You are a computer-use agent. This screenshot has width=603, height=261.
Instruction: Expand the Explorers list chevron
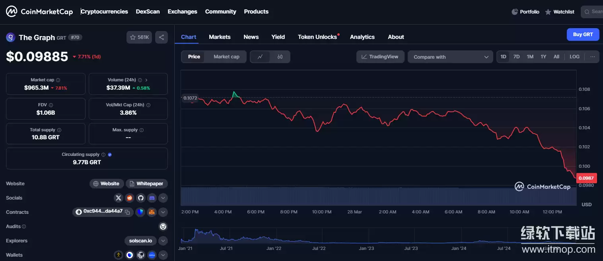tap(163, 241)
